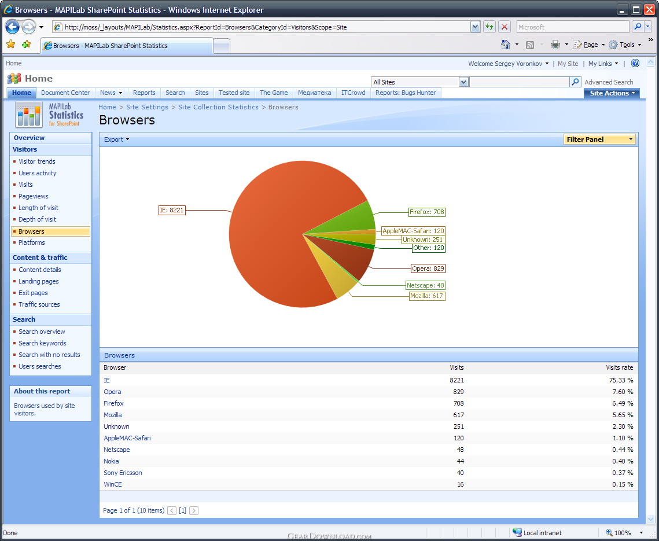Click the Microsoft browser search box
The image size is (659, 541).
click(572, 27)
